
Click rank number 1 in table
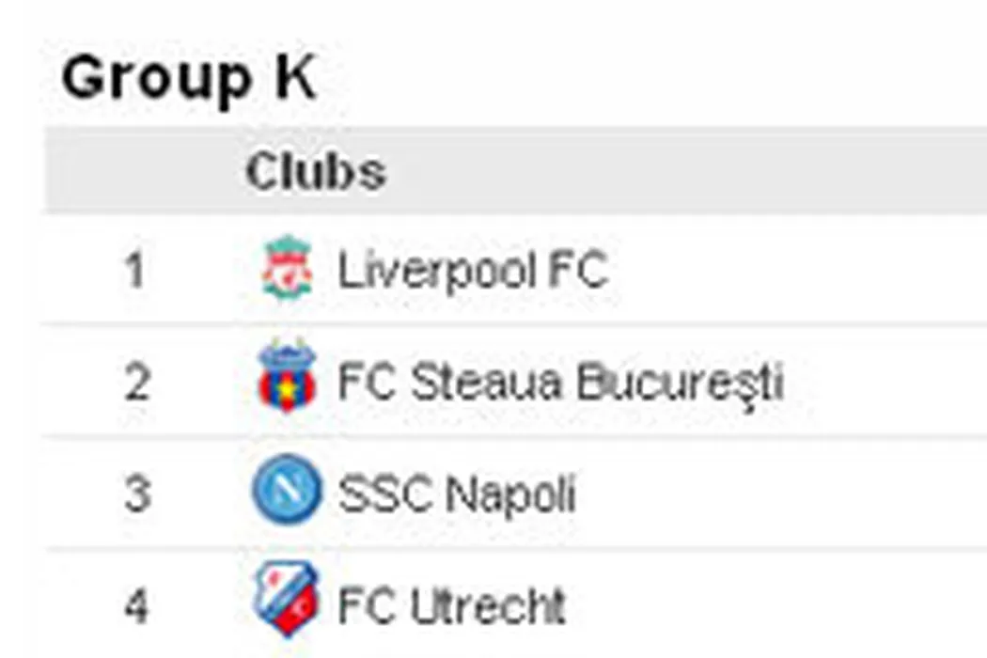(136, 272)
